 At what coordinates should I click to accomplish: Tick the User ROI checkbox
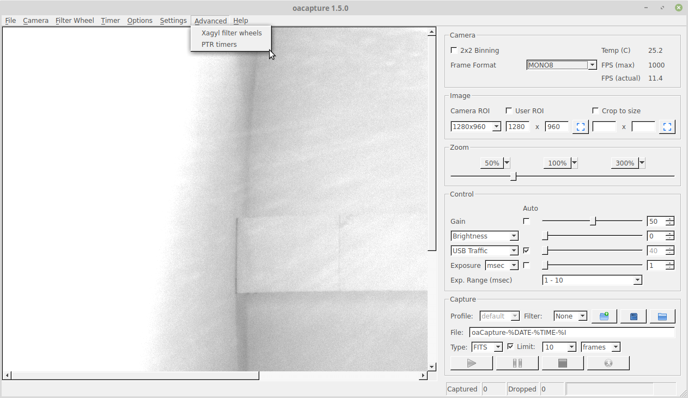click(x=509, y=111)
